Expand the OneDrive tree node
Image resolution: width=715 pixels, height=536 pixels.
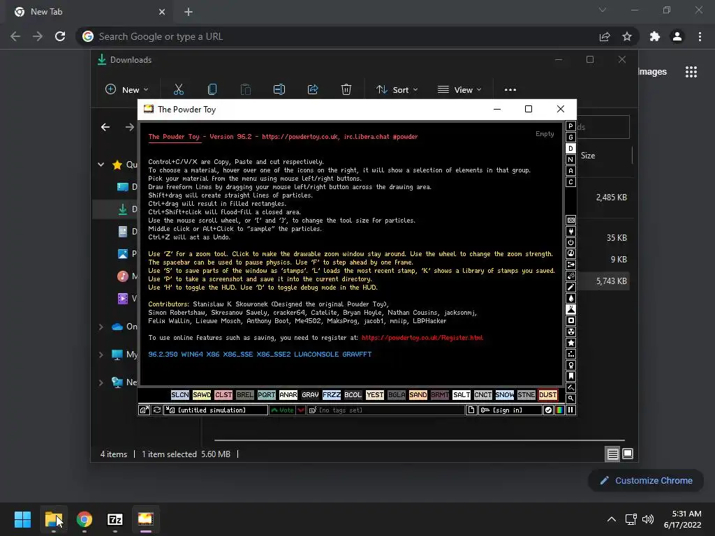101,327
